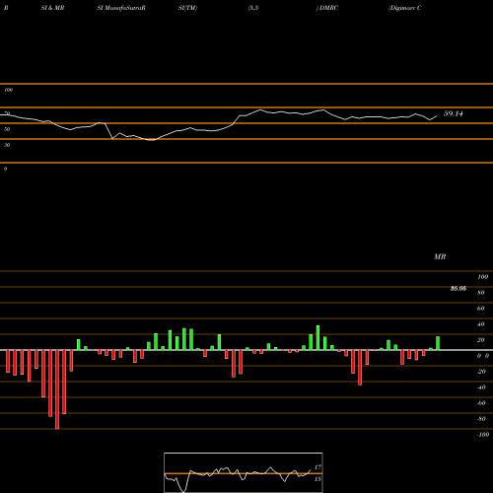Click the value 15 in mini chart
Image resolution: width=493 pixels, height=493 pixels.
pos(317,479)
